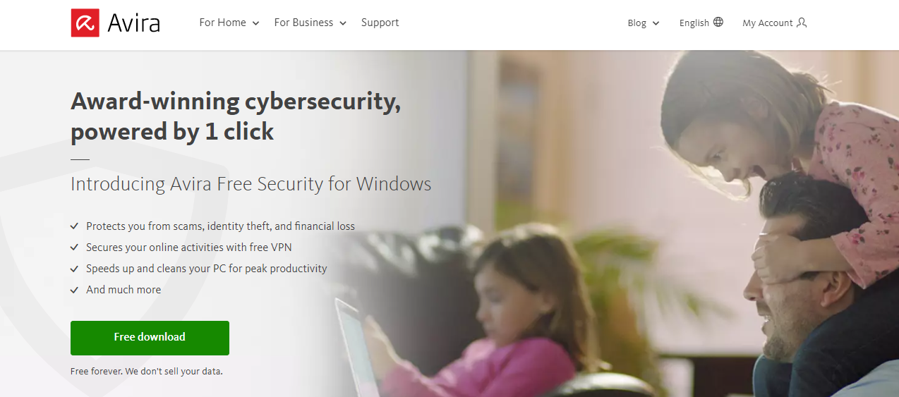Click the My Account person icon
This screenshot has height=397, width=899.
[802, 23]
